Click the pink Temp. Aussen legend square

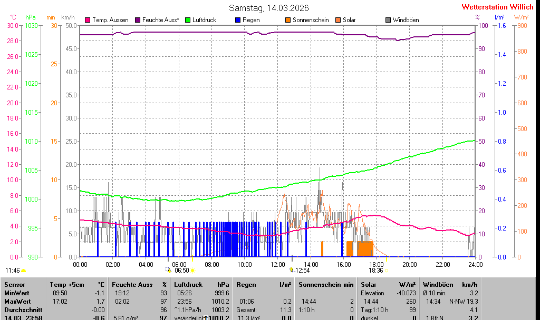coord(88,20)
